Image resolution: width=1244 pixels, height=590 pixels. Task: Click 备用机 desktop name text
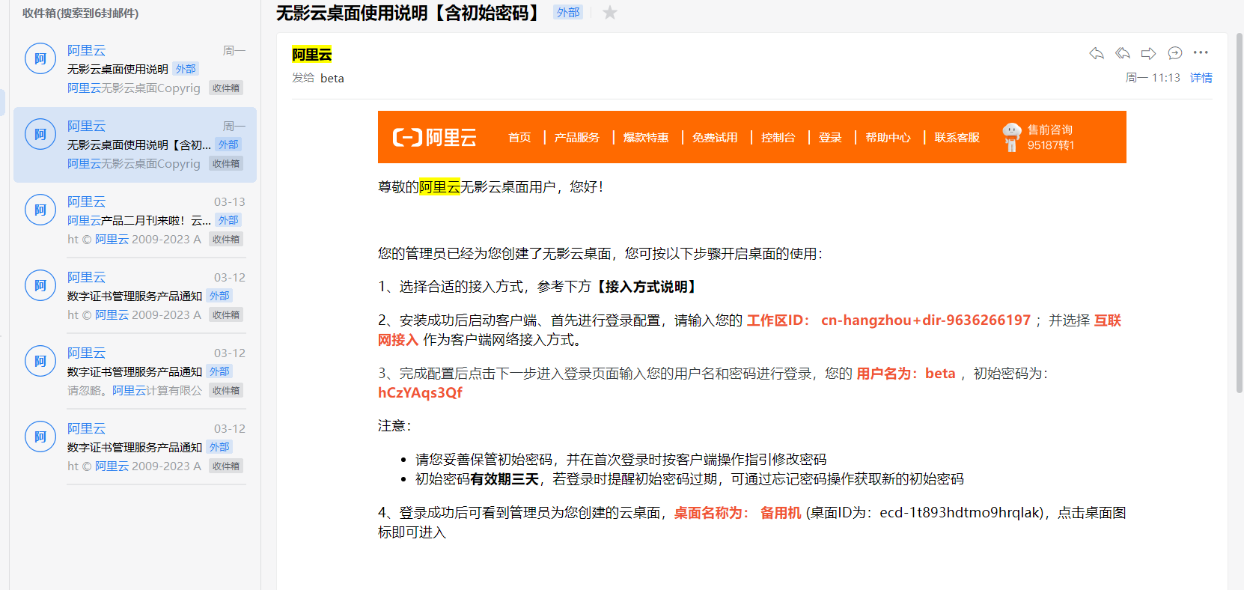coord(781,512)
